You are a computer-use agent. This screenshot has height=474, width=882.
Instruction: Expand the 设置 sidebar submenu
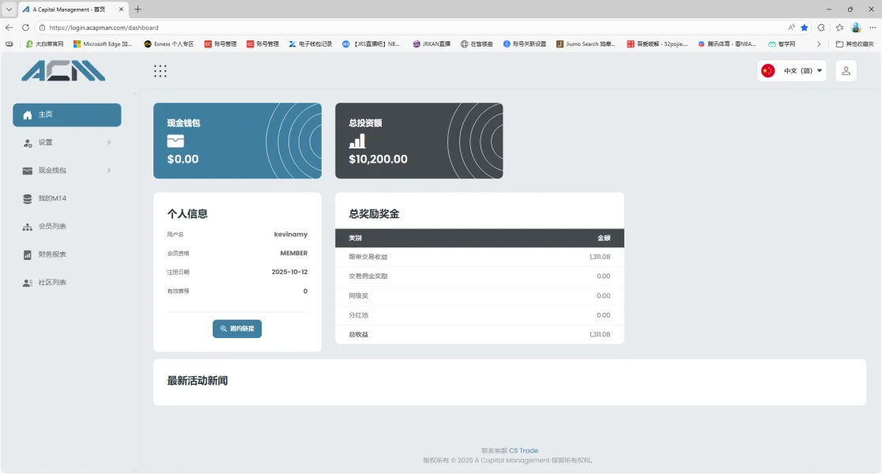pos(67,143)
